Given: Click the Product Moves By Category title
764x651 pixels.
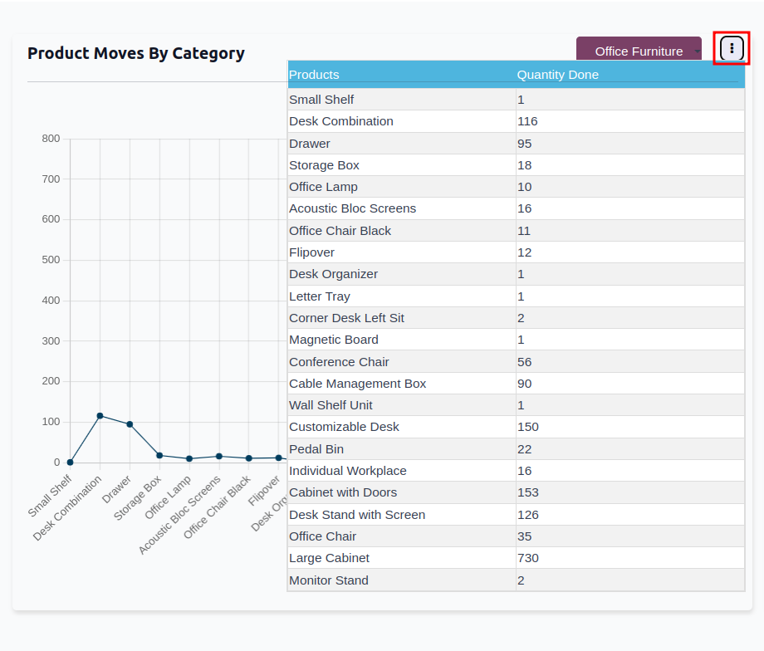Looking at the screenshot, I should 136,53.
